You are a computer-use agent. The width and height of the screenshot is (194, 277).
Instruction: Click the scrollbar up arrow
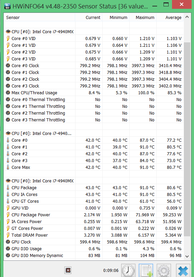click(187, 17)
